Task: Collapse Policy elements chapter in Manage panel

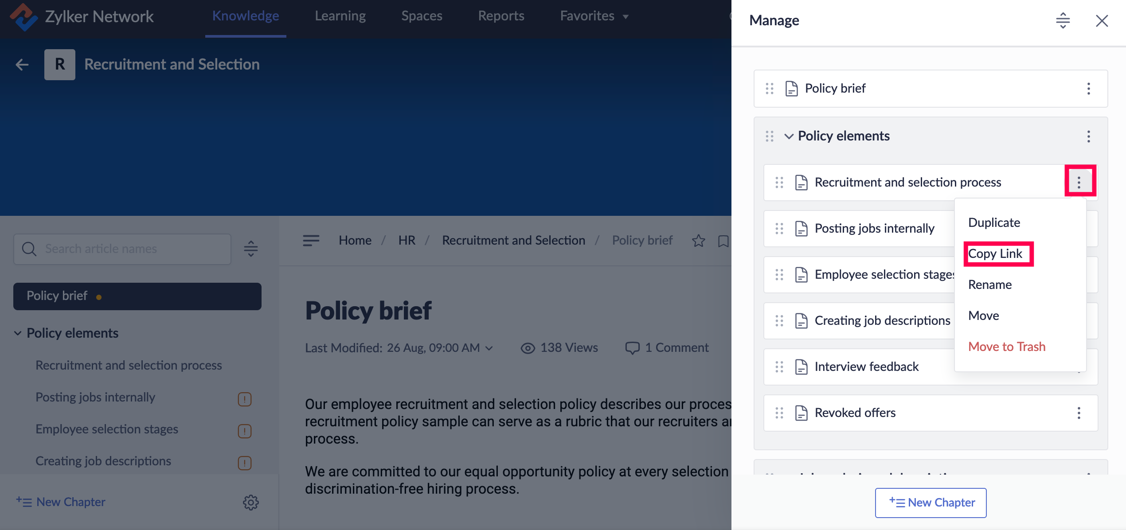Action: pos(789,136)
